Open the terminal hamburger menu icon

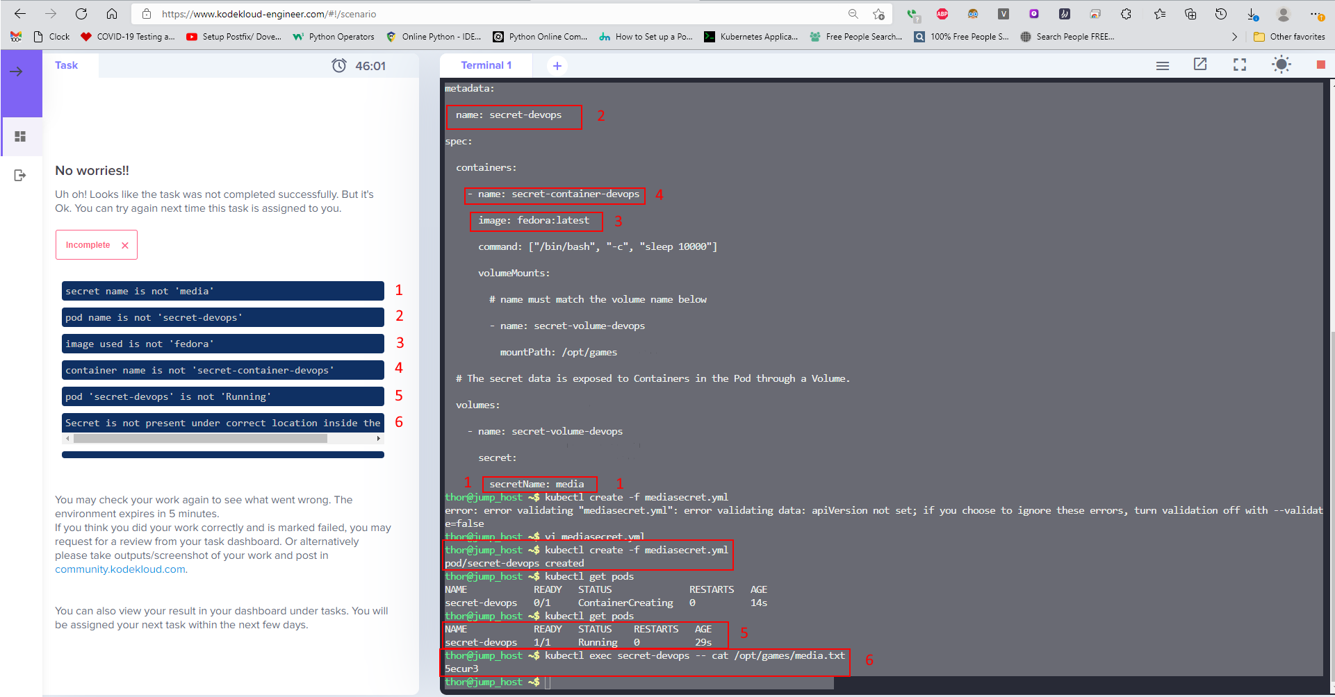coord(1162,65)
